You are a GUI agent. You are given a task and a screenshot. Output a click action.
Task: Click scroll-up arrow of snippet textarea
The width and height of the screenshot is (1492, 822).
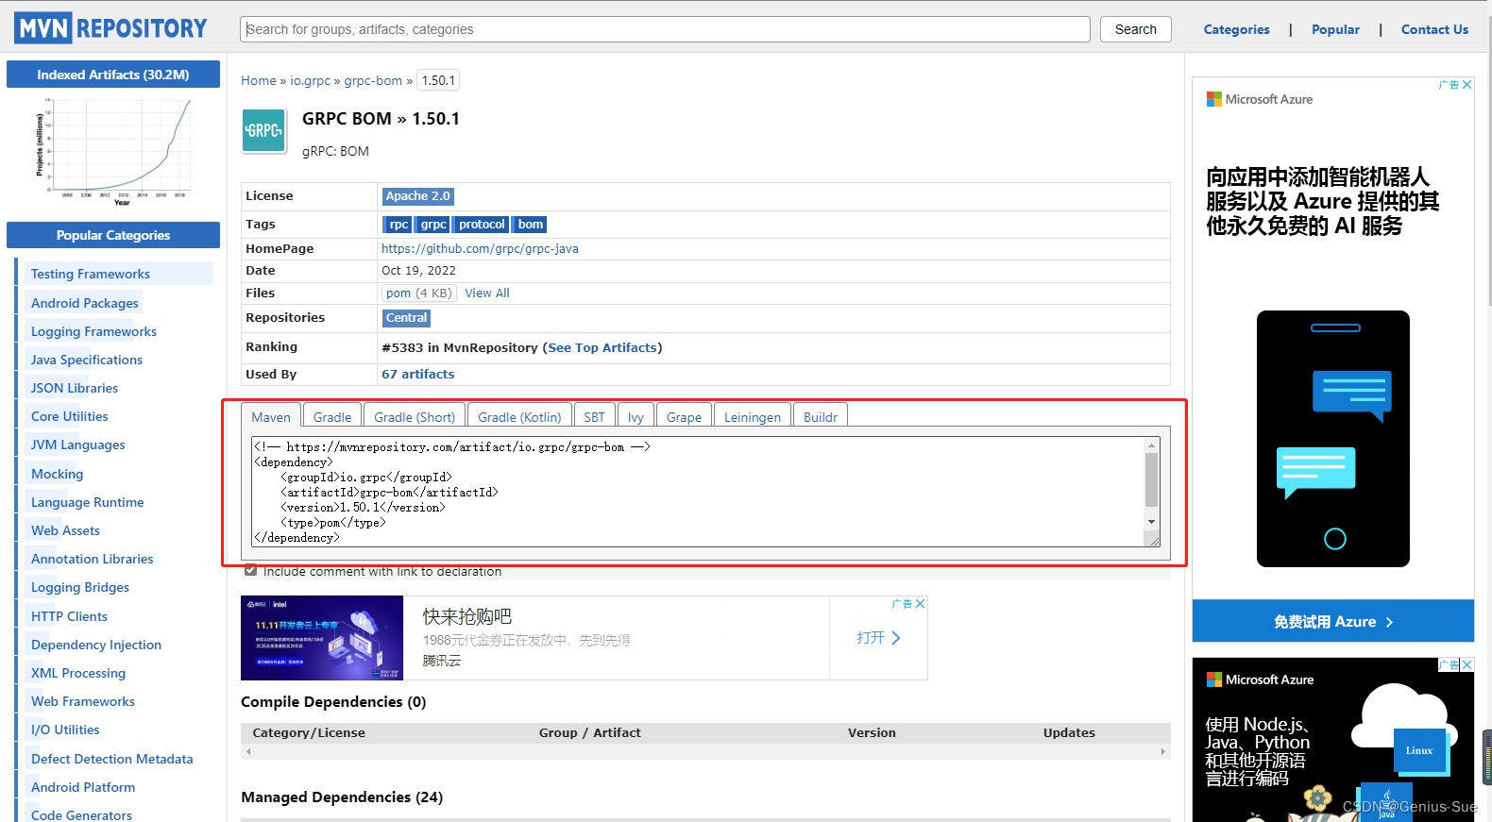[1151, 445]
